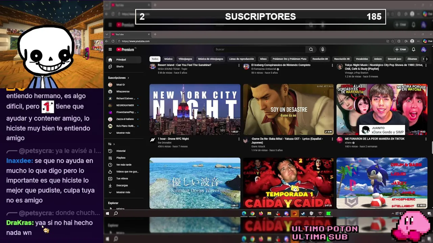This screenshot has height=243, width=433.
Task: Expand Mostrar más under Descargas
Action: coord(123,192)
